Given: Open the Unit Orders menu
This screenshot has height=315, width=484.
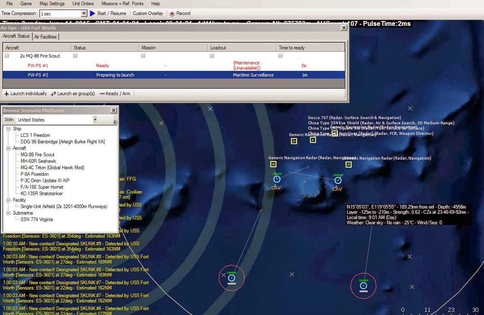Looking at the screenshot, I should pyautogui.click(x=83, y=4).
